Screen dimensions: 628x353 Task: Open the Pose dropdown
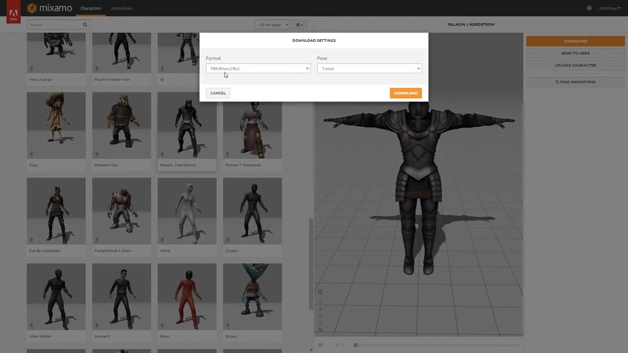tap(369, 69)
